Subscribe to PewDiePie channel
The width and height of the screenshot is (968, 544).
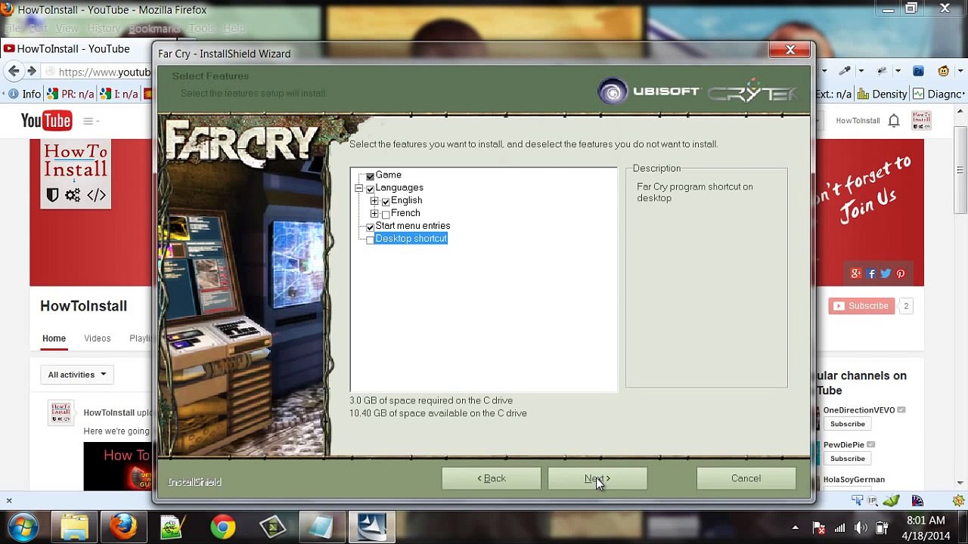click(847, 459)
